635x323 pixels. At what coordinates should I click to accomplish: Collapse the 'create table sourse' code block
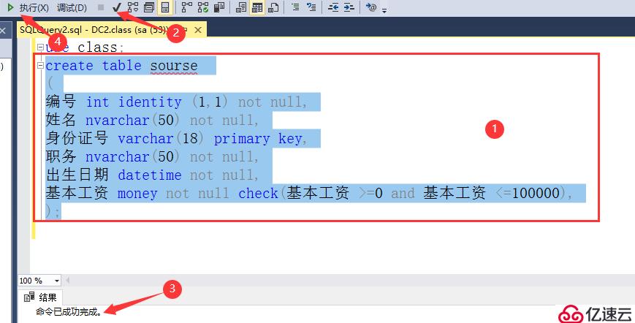click(40, 65)
